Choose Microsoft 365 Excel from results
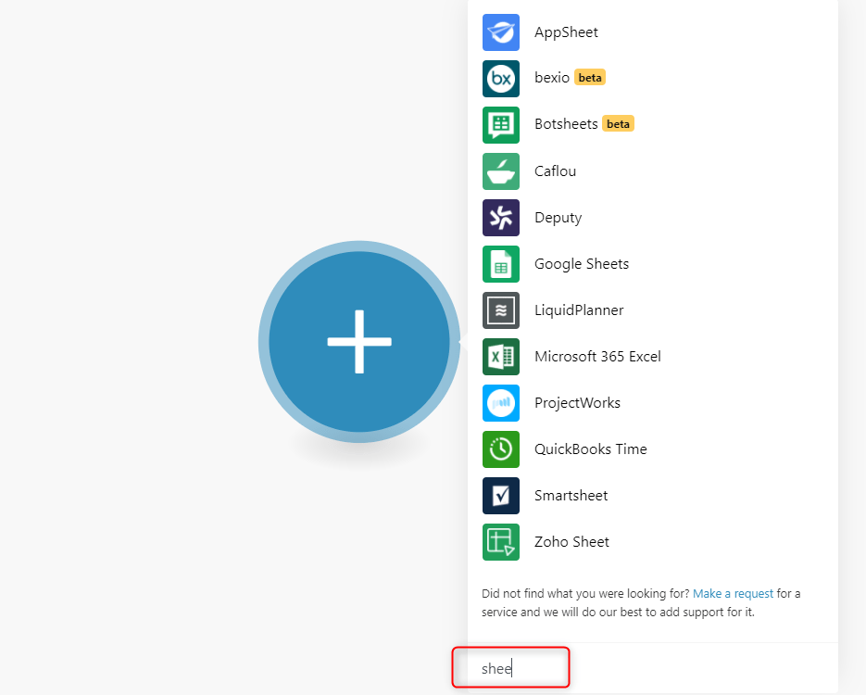The width and height of the screenshot is (866, 695). (x=597, y=357)
